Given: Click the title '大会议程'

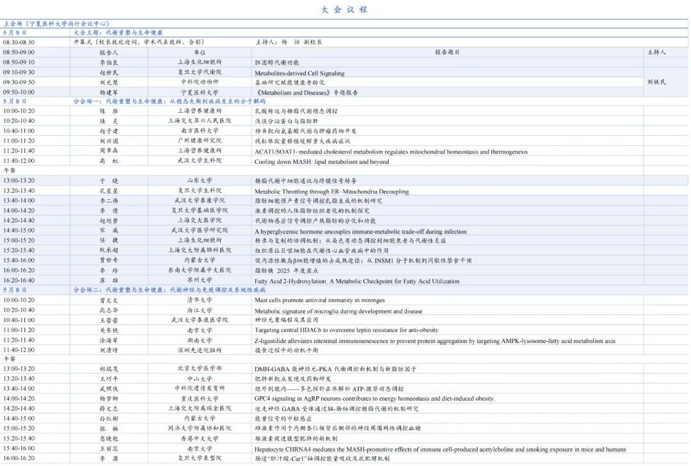Looking at the screenshot, I should tap(344, 9).
